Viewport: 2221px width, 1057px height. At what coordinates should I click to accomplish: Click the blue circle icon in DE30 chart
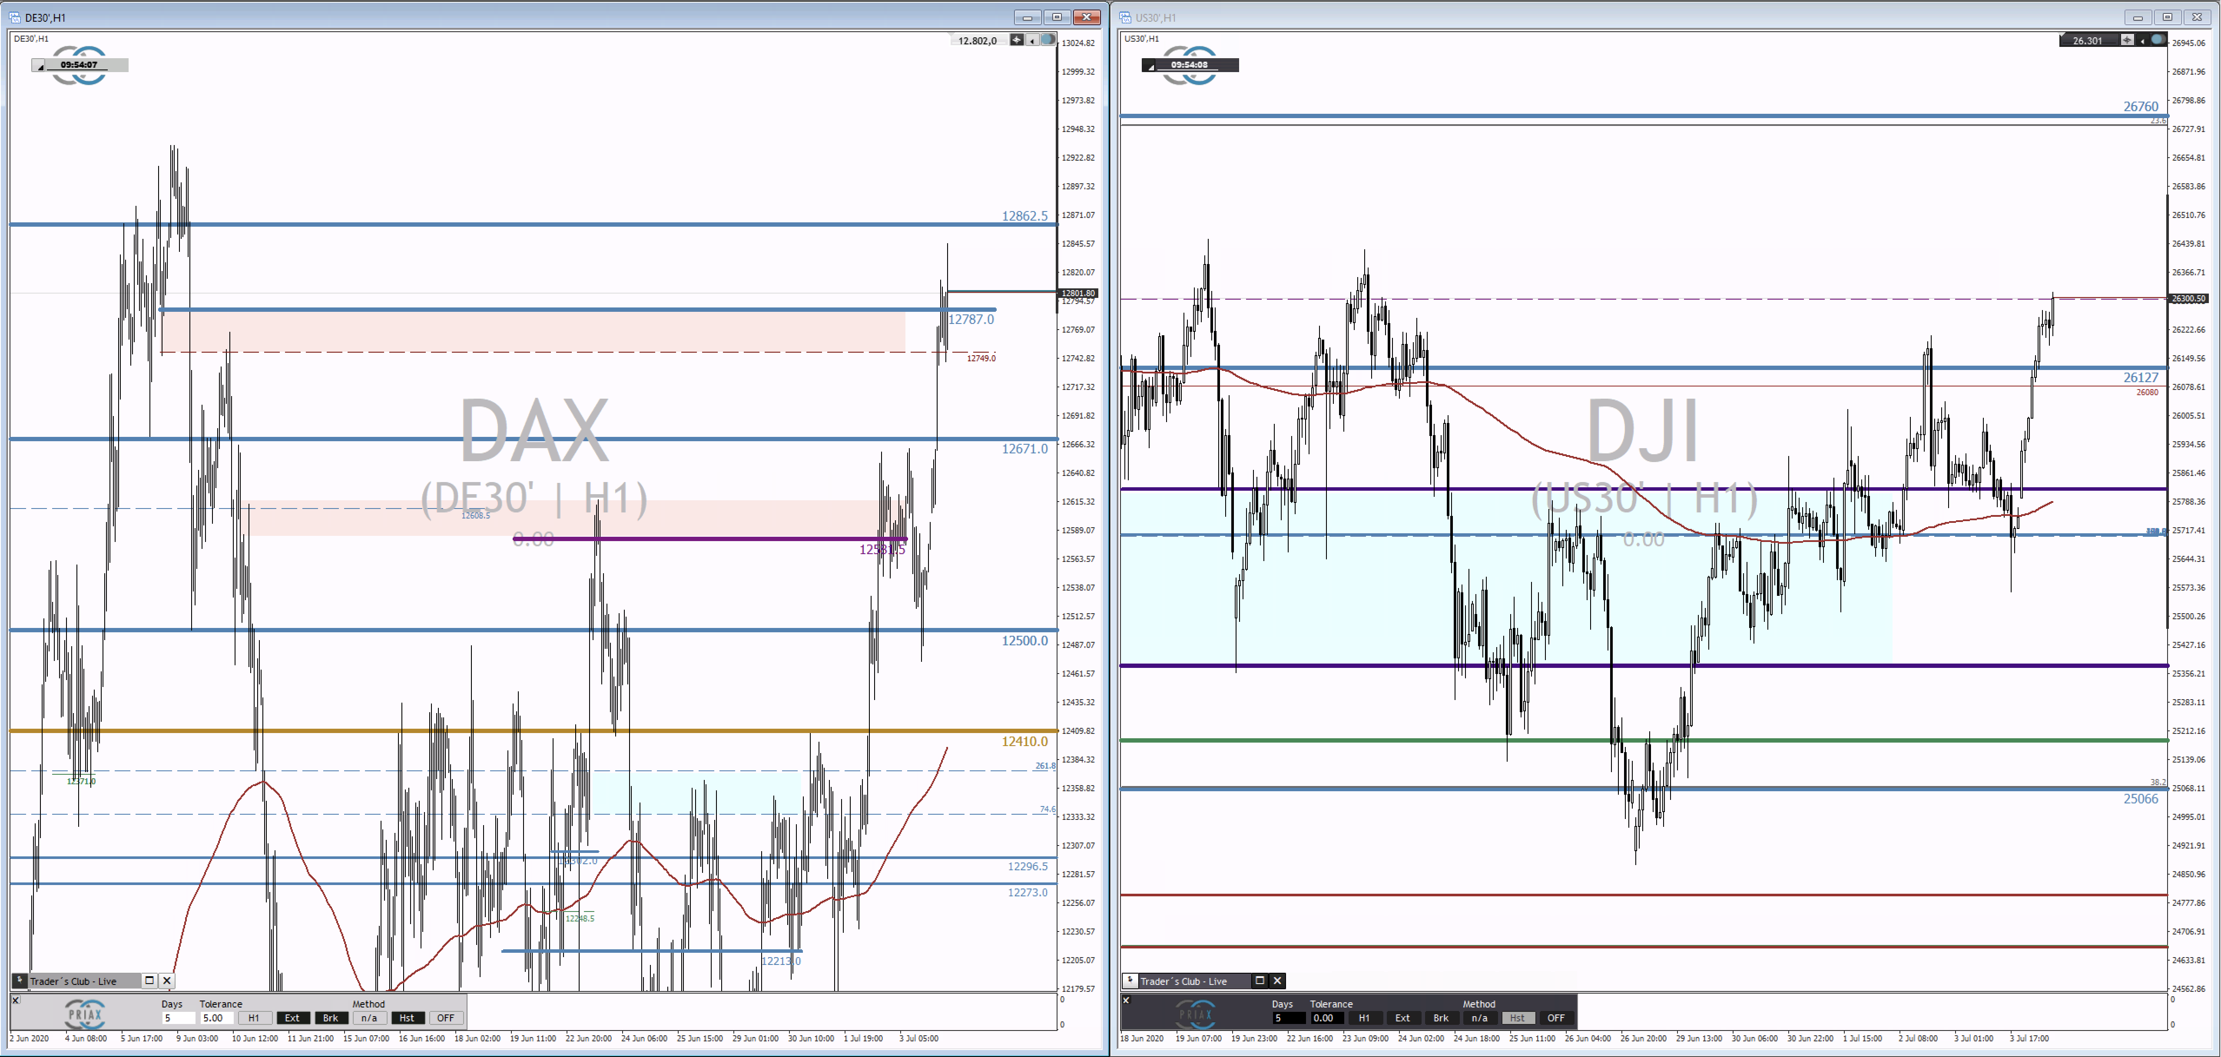click(1048, 40)
